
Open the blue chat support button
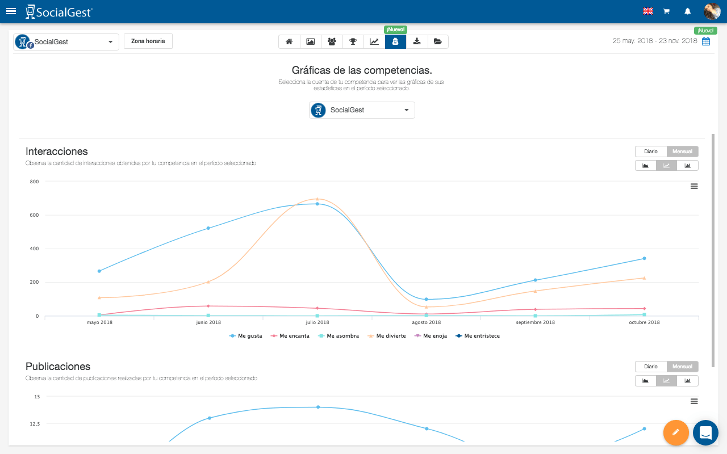pos(705,432)
